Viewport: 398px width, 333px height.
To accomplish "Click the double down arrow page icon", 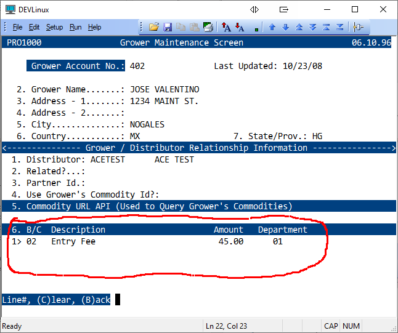I will coord(312,27).
